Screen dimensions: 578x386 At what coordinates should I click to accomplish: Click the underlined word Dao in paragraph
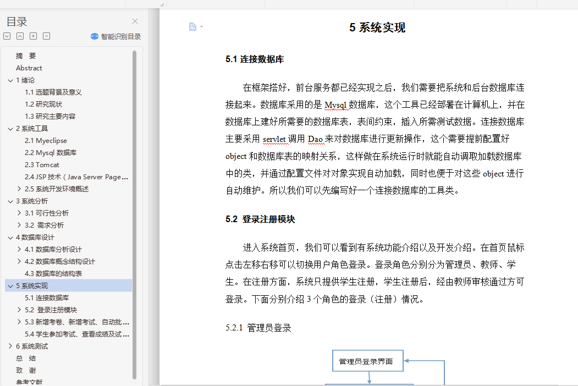click(315, 139)
